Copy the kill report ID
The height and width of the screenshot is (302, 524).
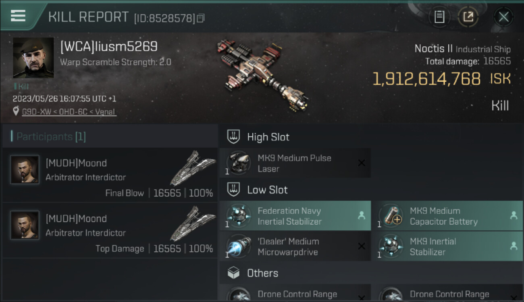[201, 18]
